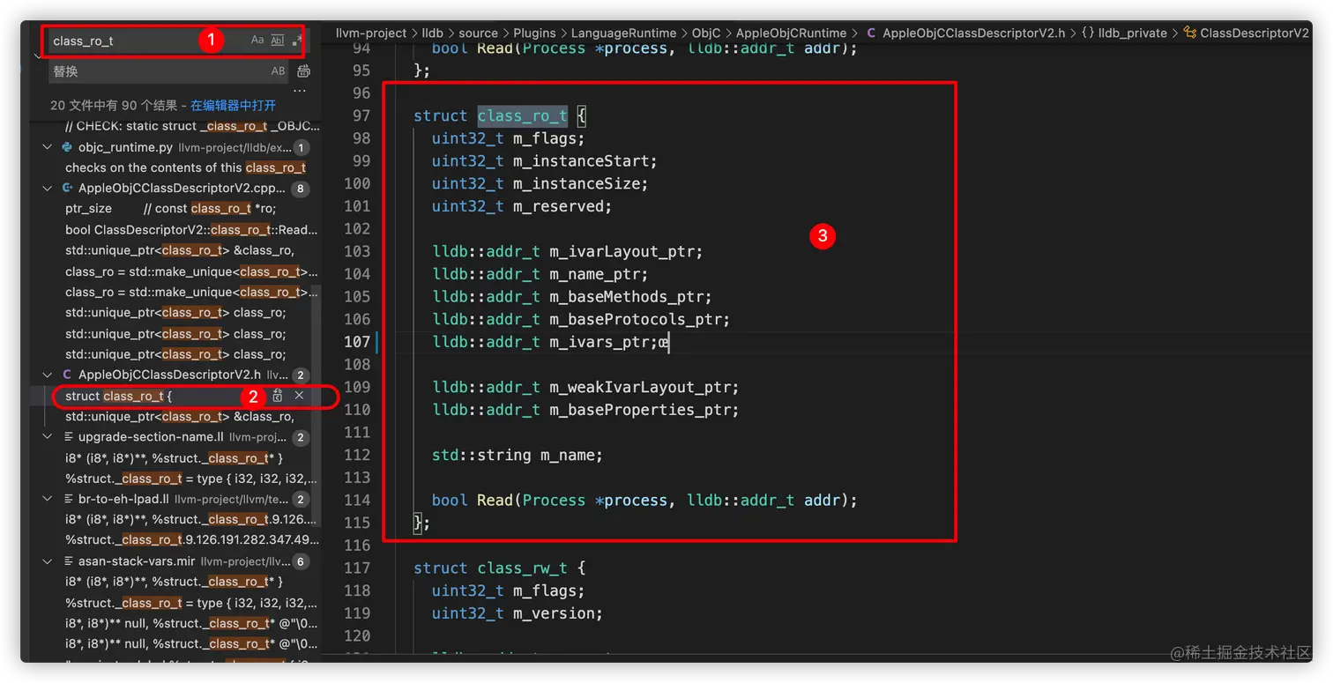
Task: Enable regular expression search toggle
Action: [297, 40]
